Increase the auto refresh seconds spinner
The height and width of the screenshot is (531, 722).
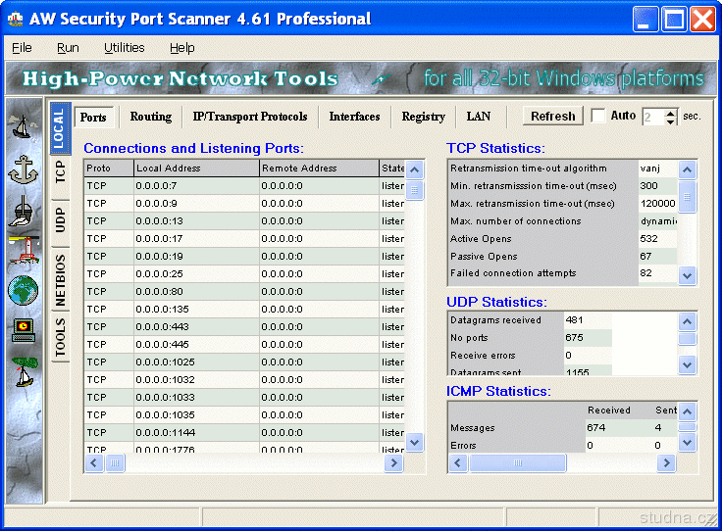[x=671, y=112]
